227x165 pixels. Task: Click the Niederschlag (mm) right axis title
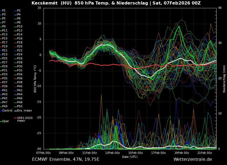pyautogui.click(x=224, y=79)
